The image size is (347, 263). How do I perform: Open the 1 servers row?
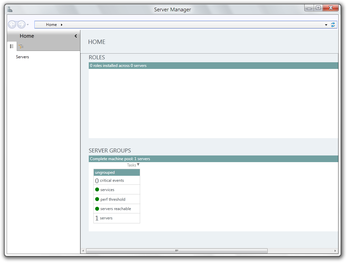click(117, 218)
